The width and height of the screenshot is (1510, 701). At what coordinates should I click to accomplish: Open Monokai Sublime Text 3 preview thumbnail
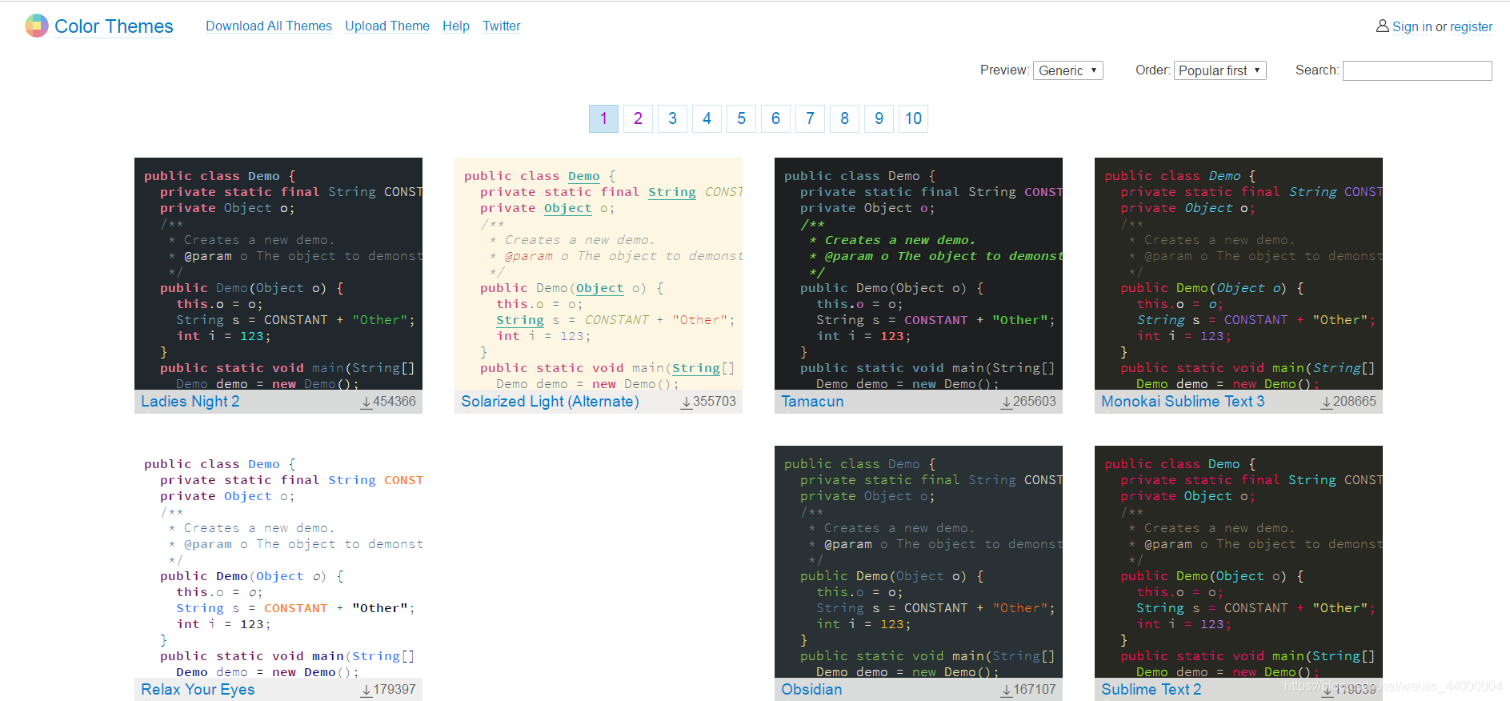tap(1239, 274)
